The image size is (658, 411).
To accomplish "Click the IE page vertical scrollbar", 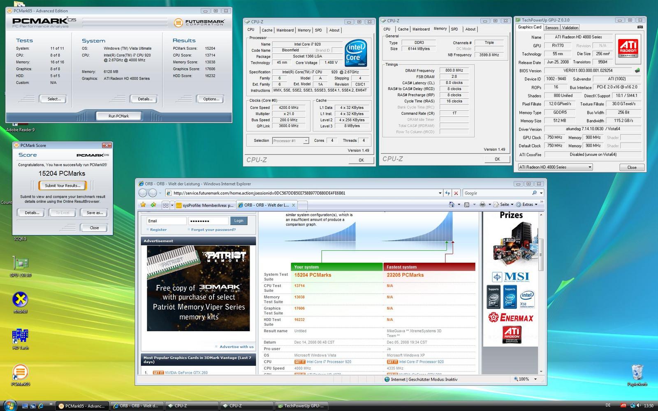I will 541,293.
